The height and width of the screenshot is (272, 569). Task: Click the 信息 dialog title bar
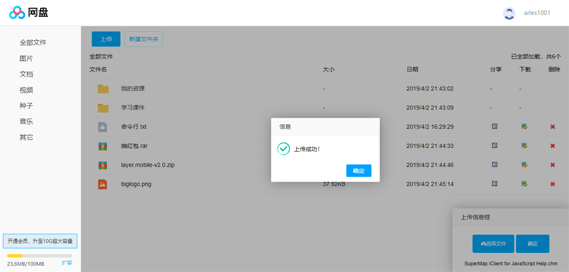[x=326, y=127]
